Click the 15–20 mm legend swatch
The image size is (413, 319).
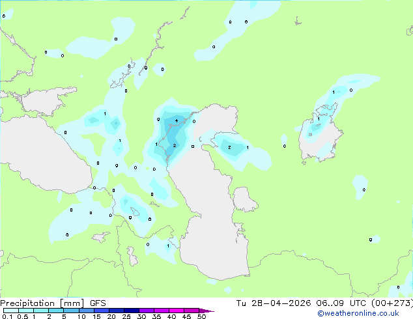point(101,311)
